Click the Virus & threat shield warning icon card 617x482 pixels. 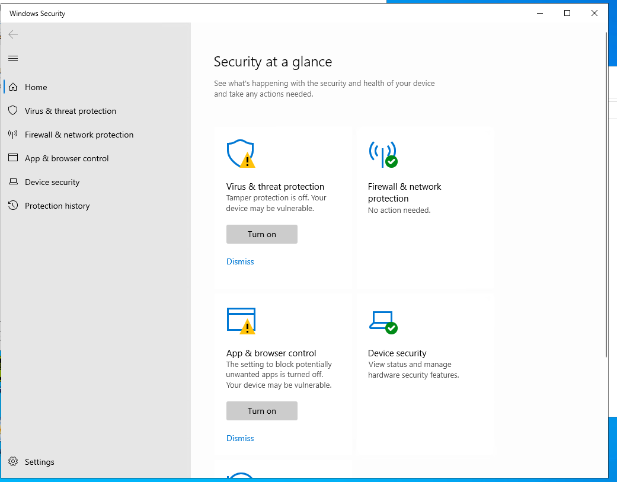(241, 154)
